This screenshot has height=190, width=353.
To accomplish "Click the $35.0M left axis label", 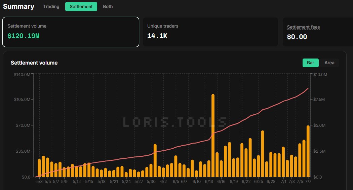I will pyautogui.click(x=23, y=151).
